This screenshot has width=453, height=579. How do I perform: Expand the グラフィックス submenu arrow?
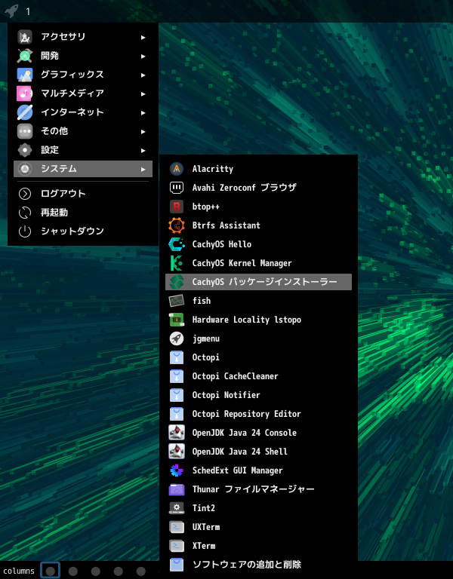[x=143, y=75]
